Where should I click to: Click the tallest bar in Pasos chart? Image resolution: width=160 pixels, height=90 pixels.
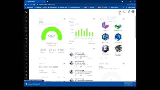click(87, 32)
